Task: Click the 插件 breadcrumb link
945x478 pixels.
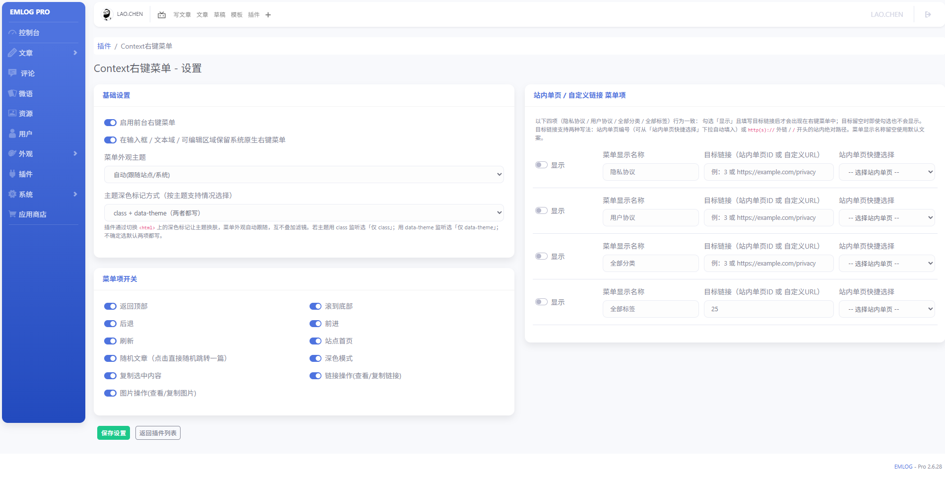Action: coord(104,46)
